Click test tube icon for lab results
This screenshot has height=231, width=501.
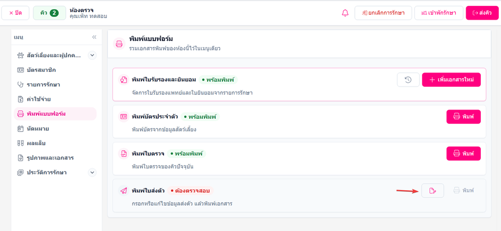[21, 143]
